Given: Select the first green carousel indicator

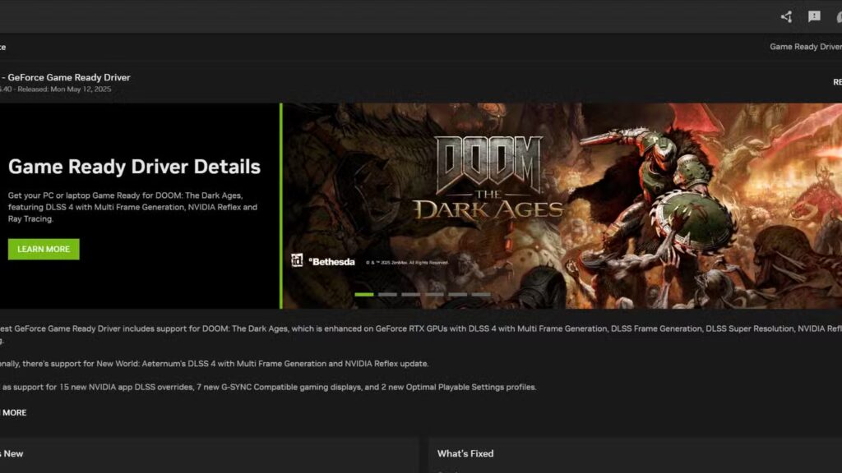Looking at the screenshot, I should coord(364,295).
